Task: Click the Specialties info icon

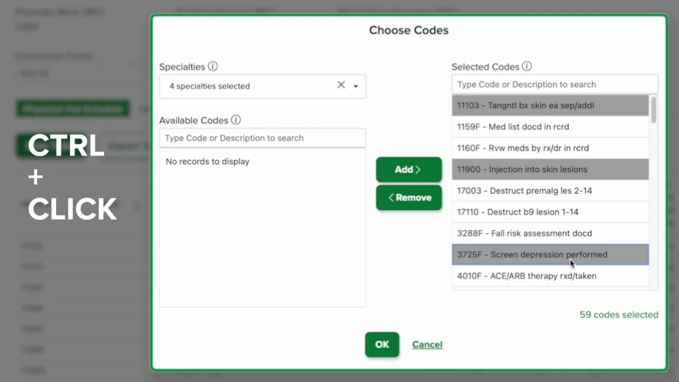Action: [x=213, y=67]
